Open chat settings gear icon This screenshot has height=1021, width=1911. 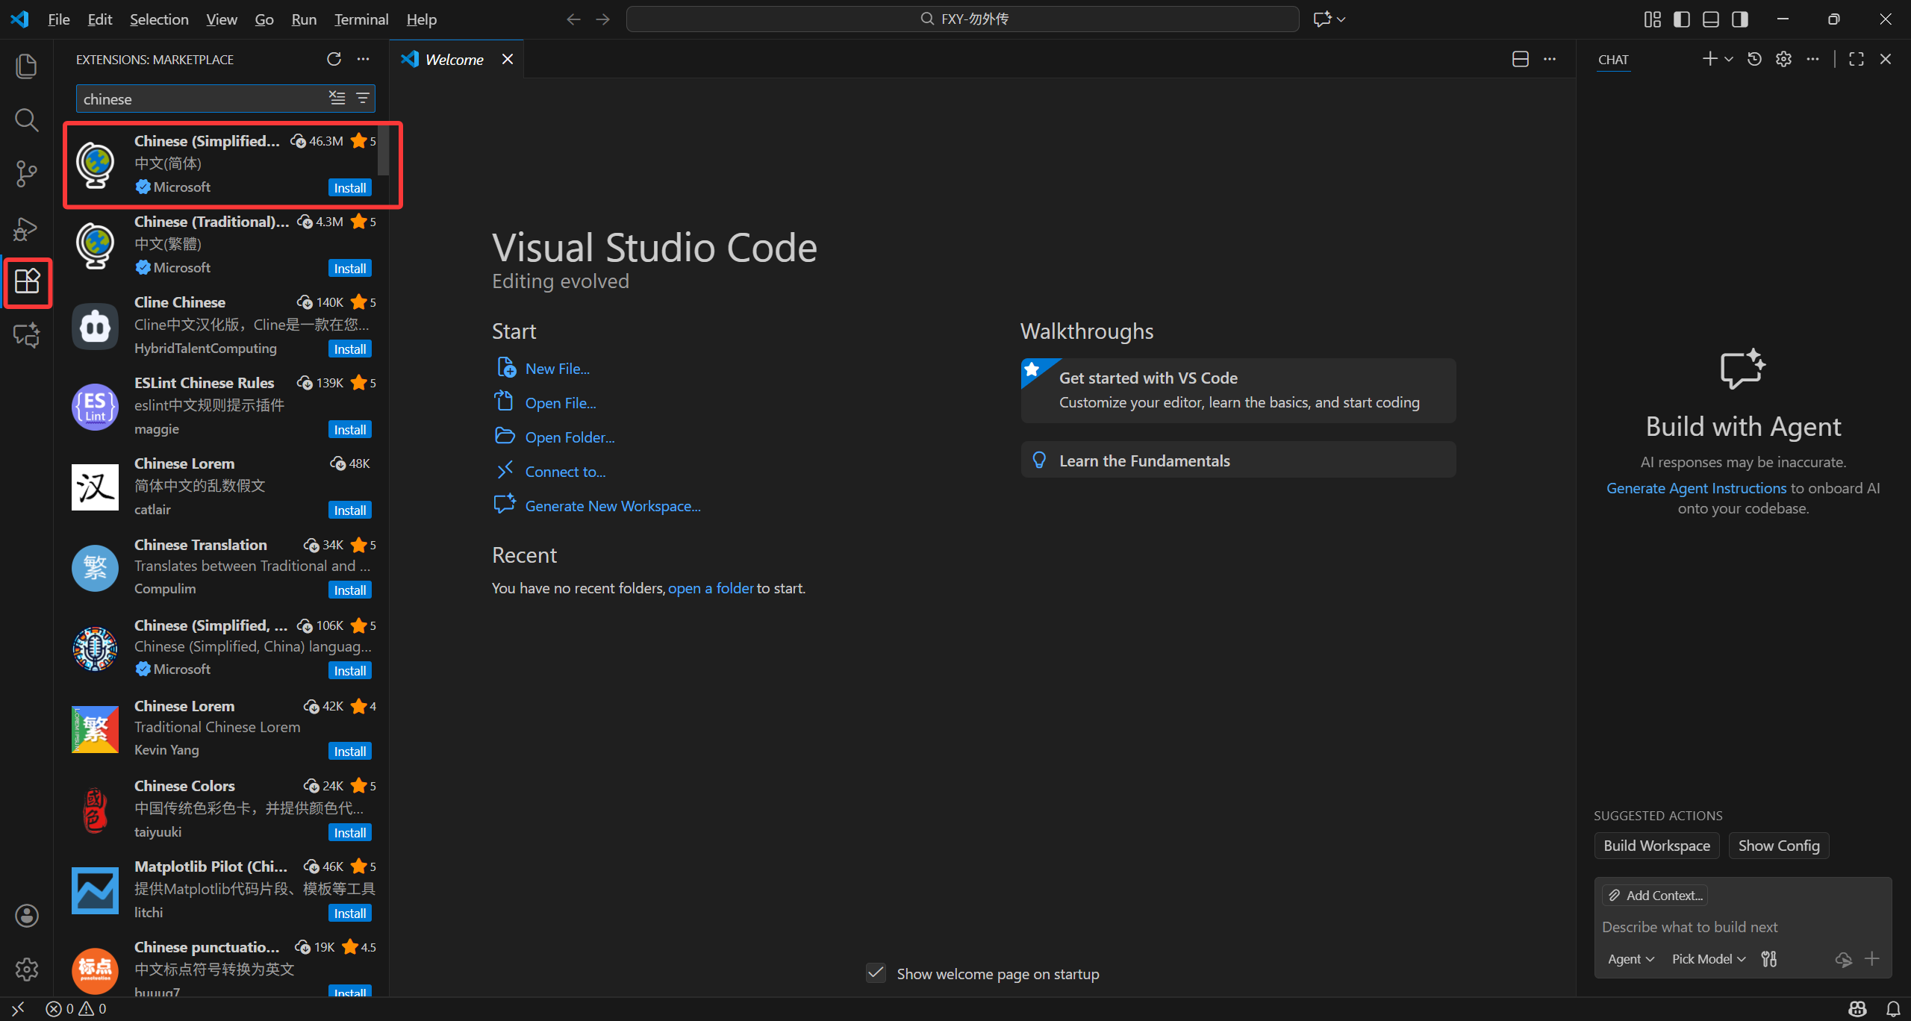click(x=1783, y=59)
